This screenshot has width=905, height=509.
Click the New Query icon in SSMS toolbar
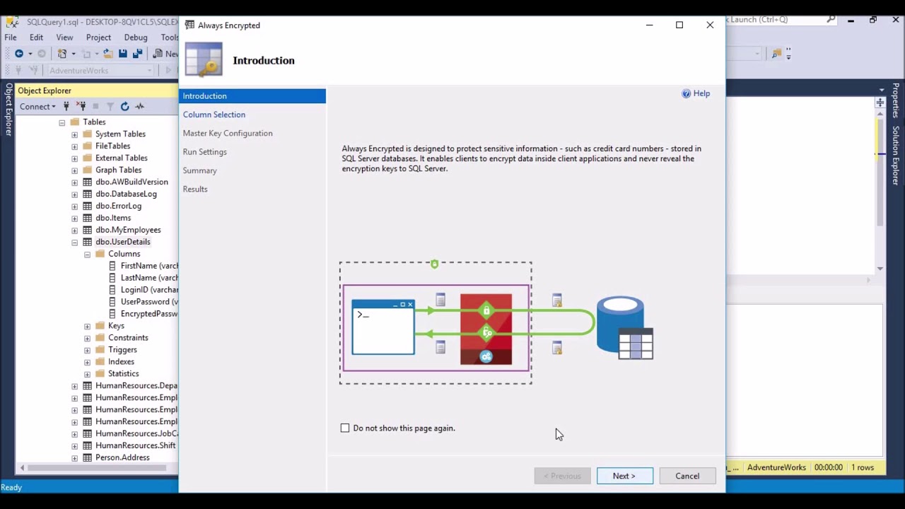pyautogui.click(x=158, y=54)
